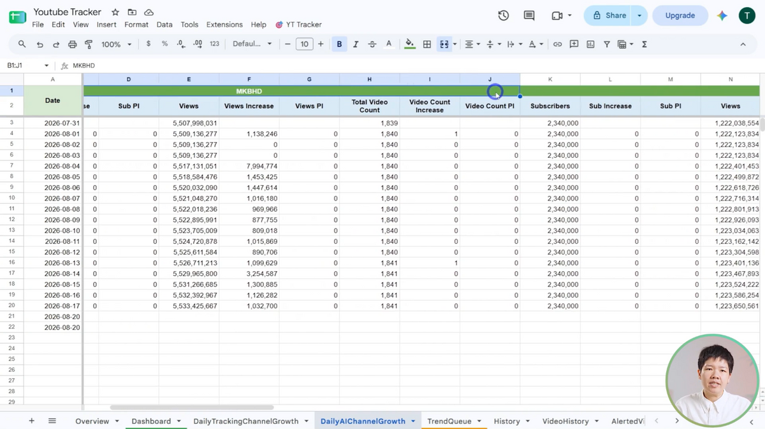Viewport: 765px width, 429px height.
Task: Open the File menu
Action: click(38, 25)
